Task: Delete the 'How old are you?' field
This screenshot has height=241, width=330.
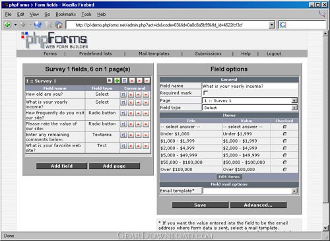Action: coord(131,95)
